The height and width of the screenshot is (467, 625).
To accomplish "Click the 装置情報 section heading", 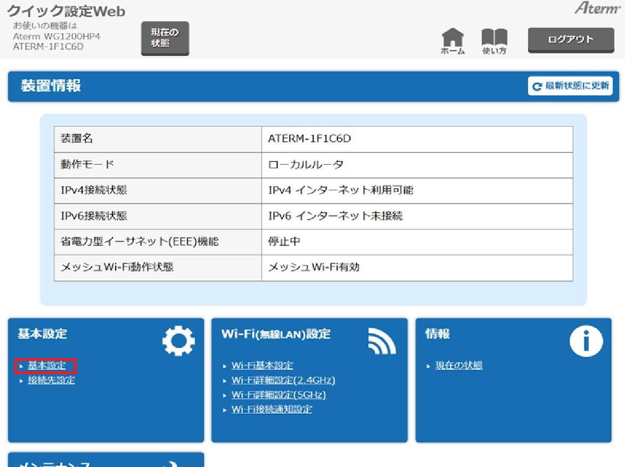I will [51, 86].
